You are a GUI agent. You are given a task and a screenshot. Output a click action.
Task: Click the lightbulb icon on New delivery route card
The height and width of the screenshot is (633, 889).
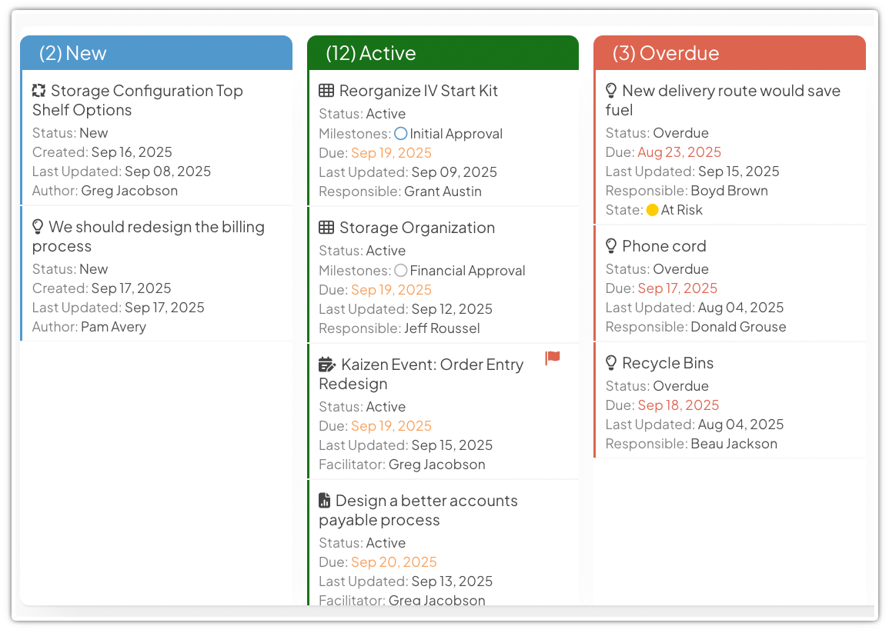tap(611, 91)
